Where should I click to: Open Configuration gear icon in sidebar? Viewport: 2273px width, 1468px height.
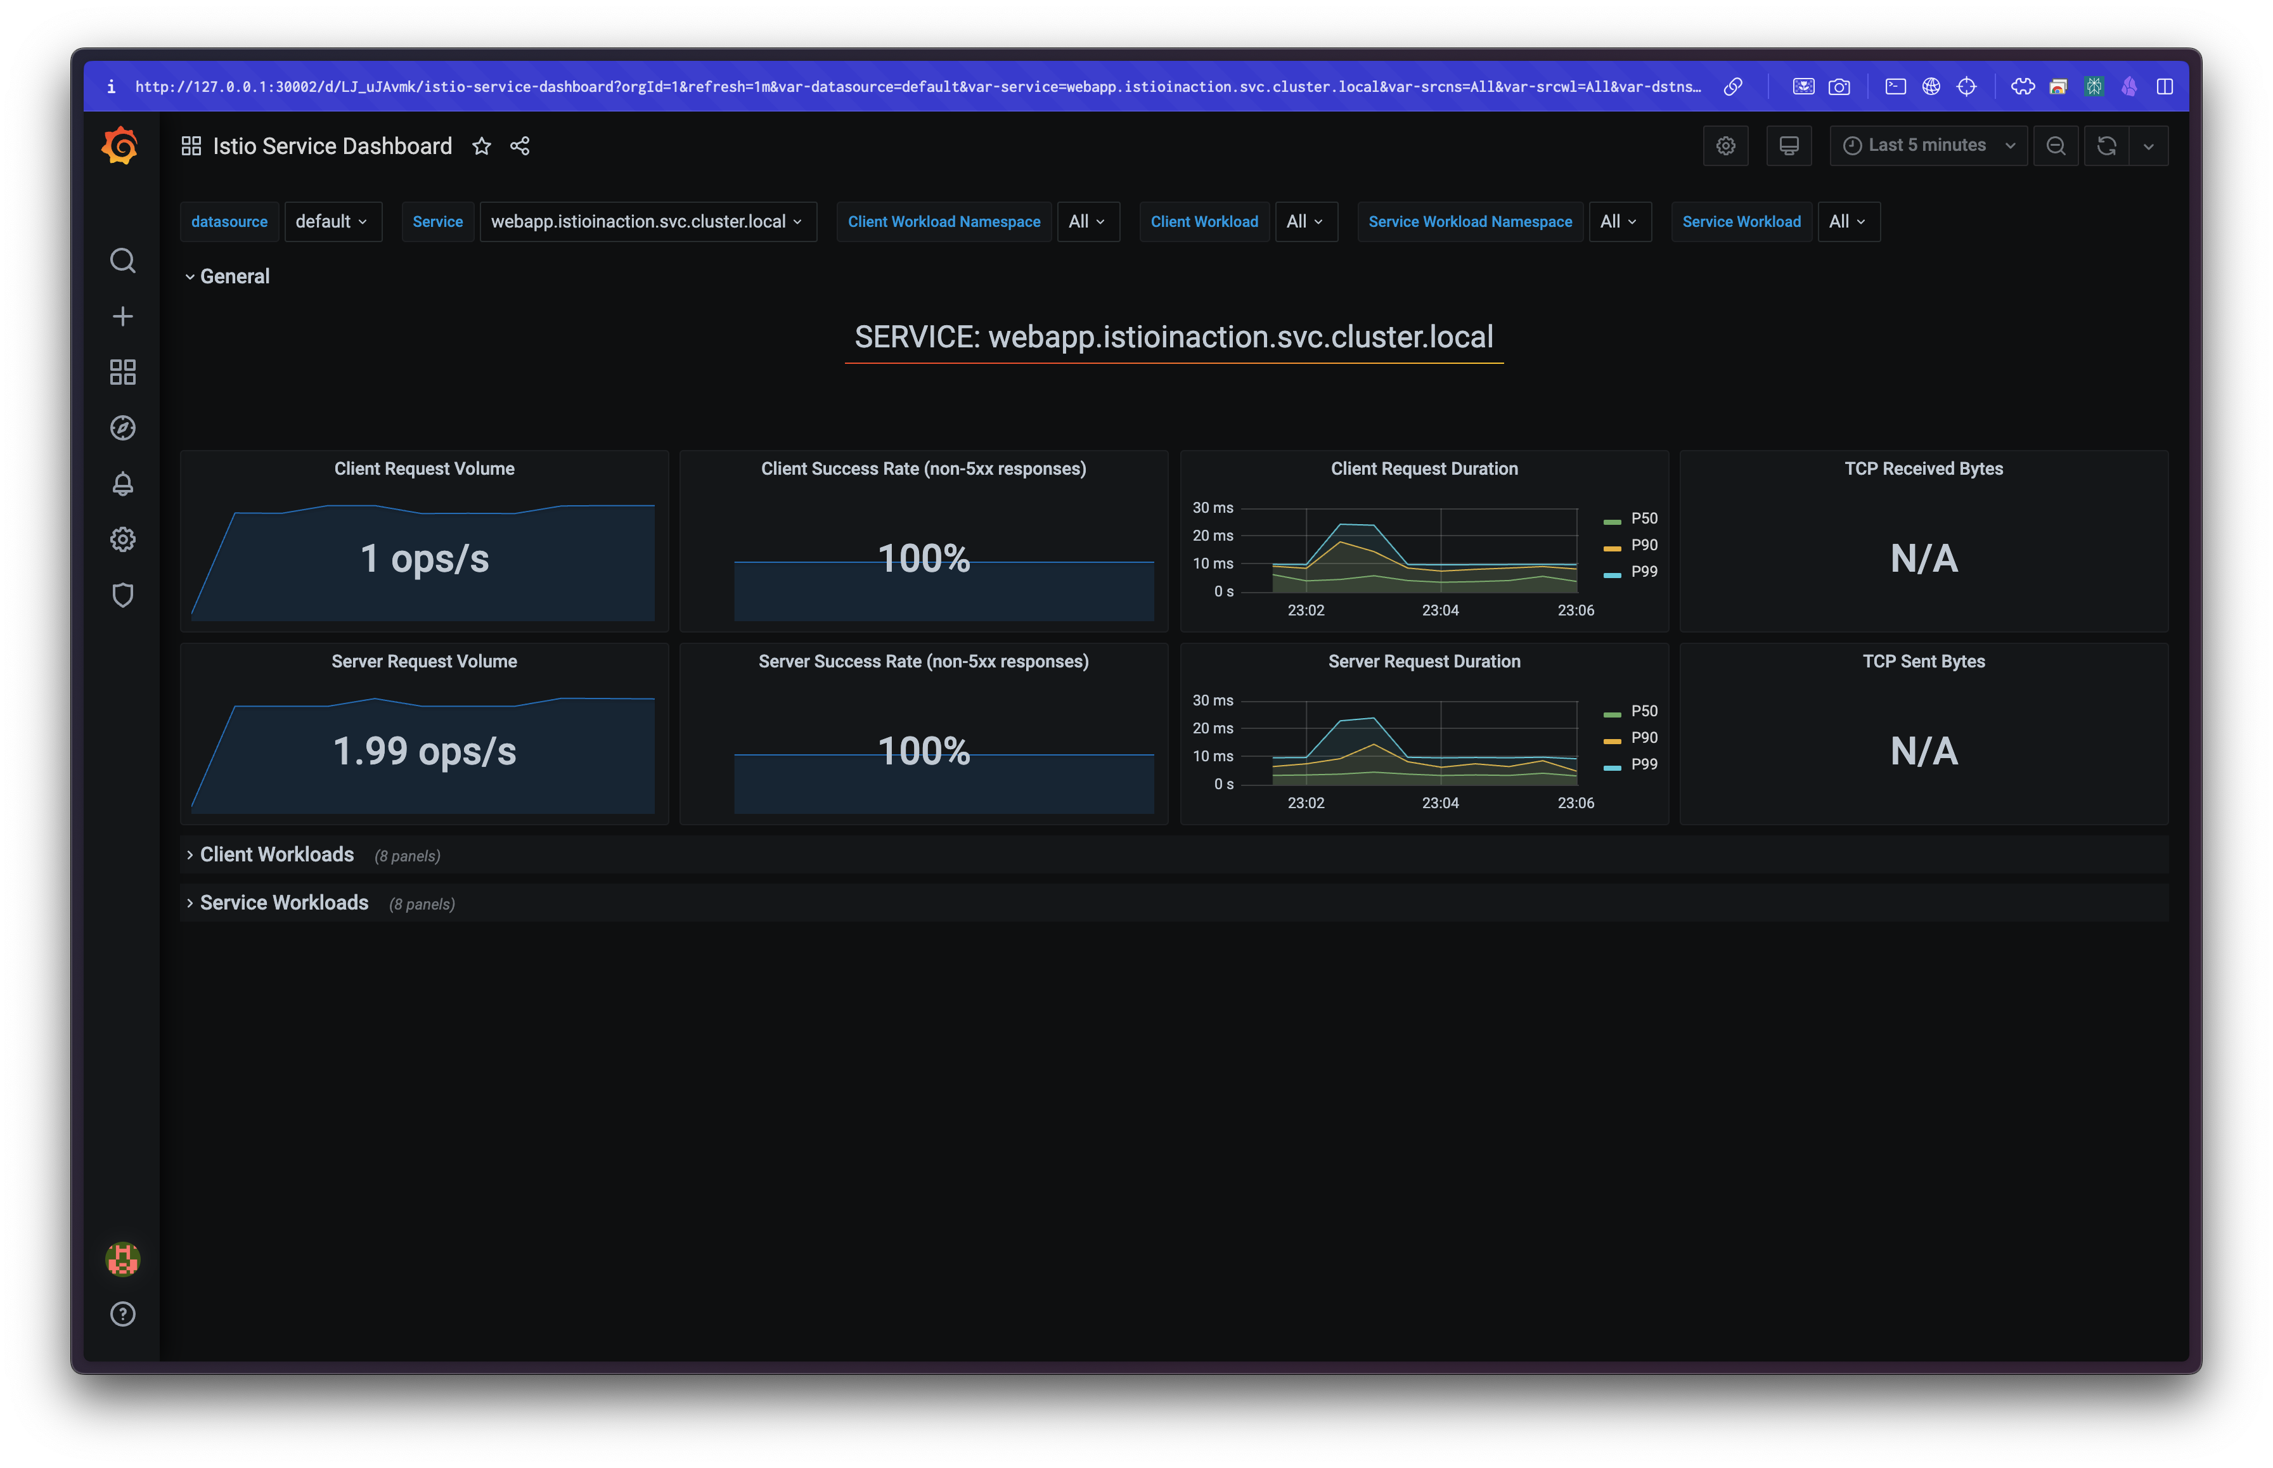[122, 539]
